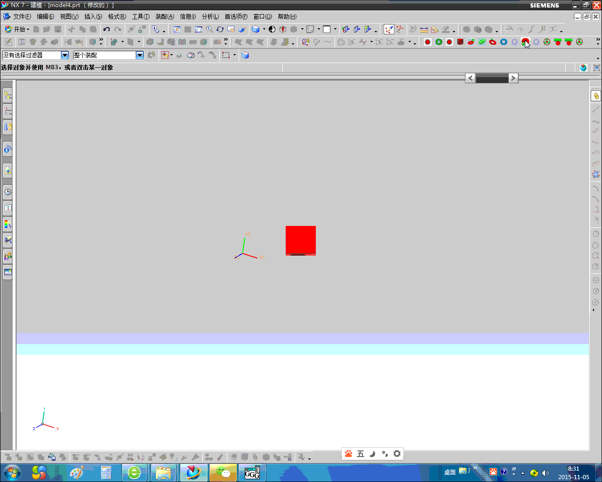
Task: Open the Calculator taskbar button
Action: [x=105, y=473]
